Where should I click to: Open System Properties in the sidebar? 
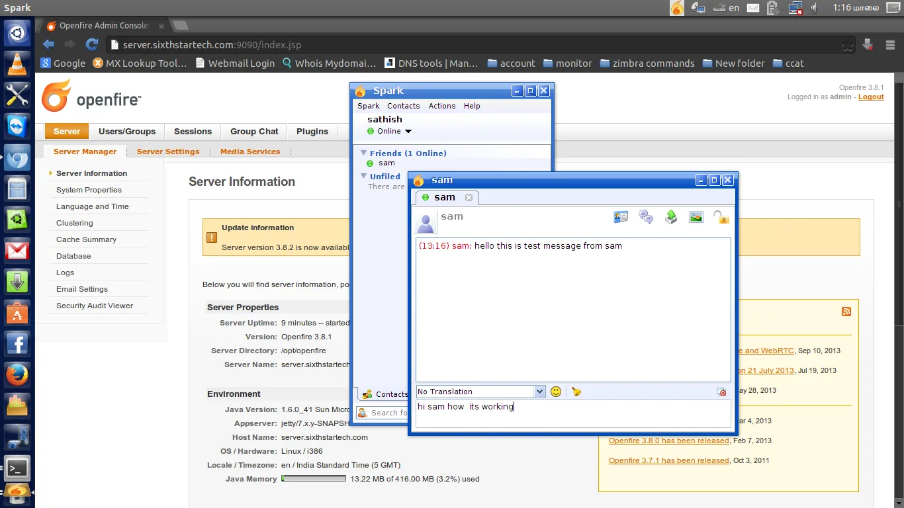coord(89,190)
